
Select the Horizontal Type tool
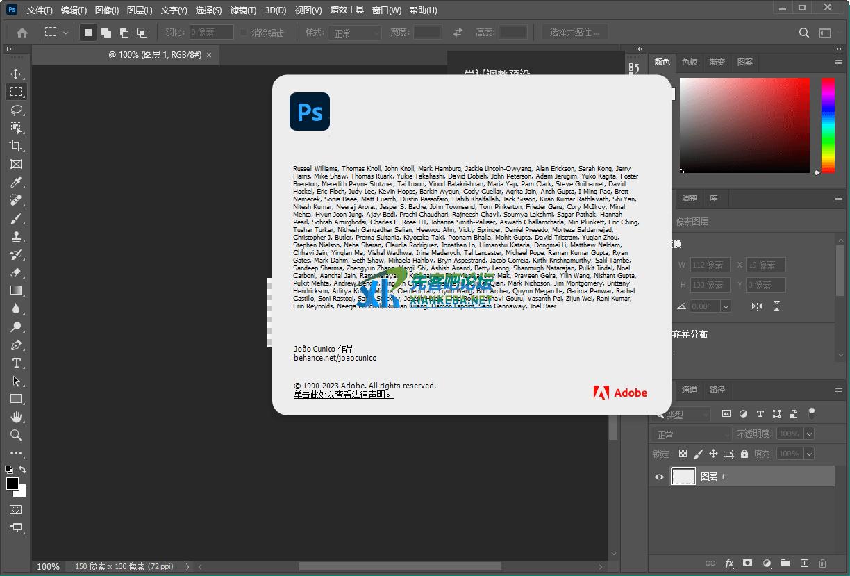[x=16, y=363]
